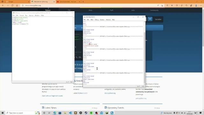Click the microphone icon in system tray
204x115 pixels.
174,113
